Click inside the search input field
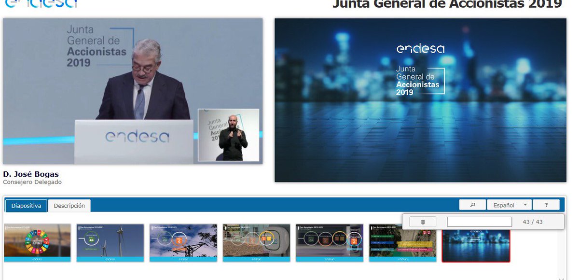Screen dimensions: 579x280 coord(479,221)
